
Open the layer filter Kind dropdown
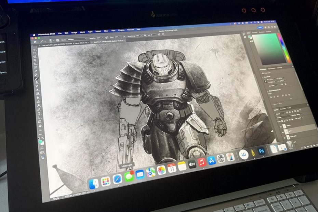click(x=280, y=114)
